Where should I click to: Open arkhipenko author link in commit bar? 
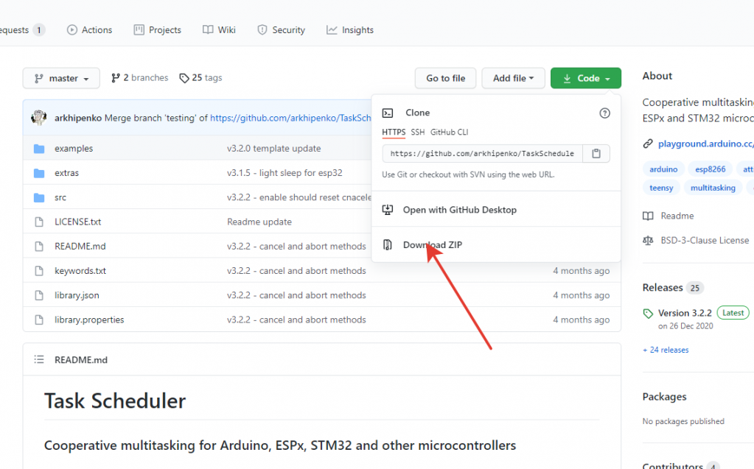tap(78, 119)
